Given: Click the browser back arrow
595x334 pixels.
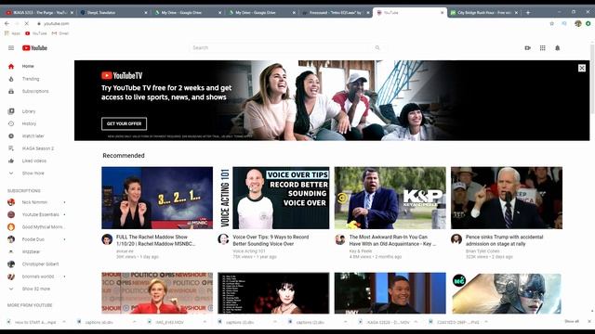Looking at the screenshot, I should [x=7, y=23].
